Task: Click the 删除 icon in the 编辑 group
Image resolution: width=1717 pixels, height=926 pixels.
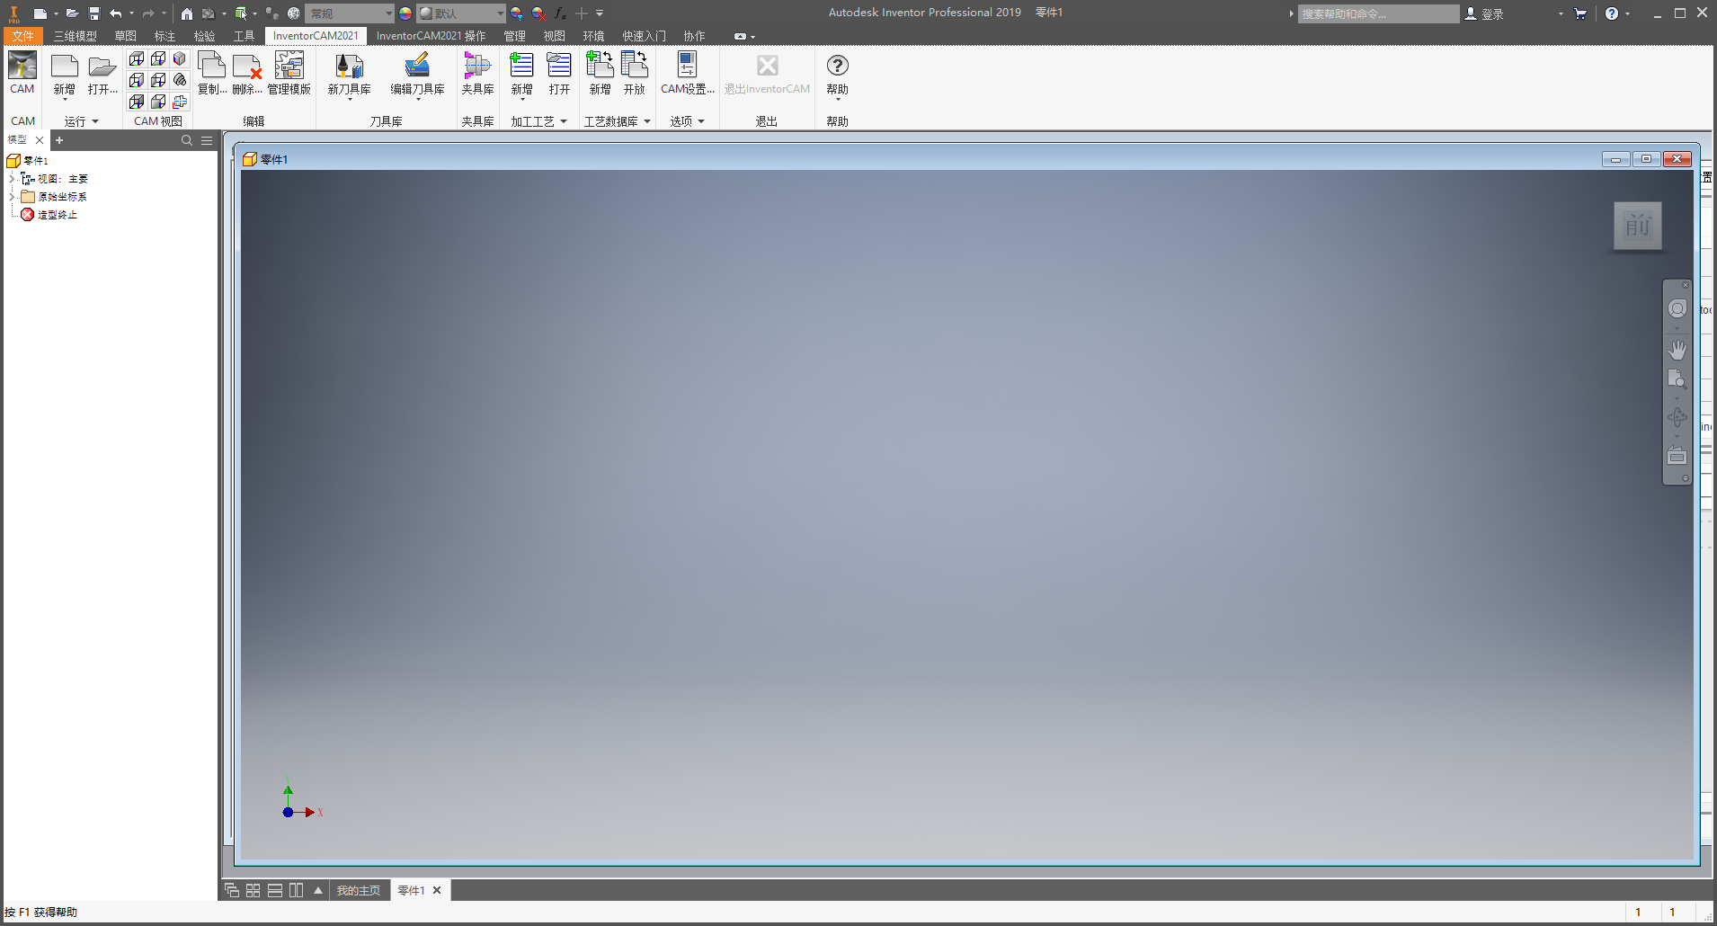Action: (x=247, y=66)
